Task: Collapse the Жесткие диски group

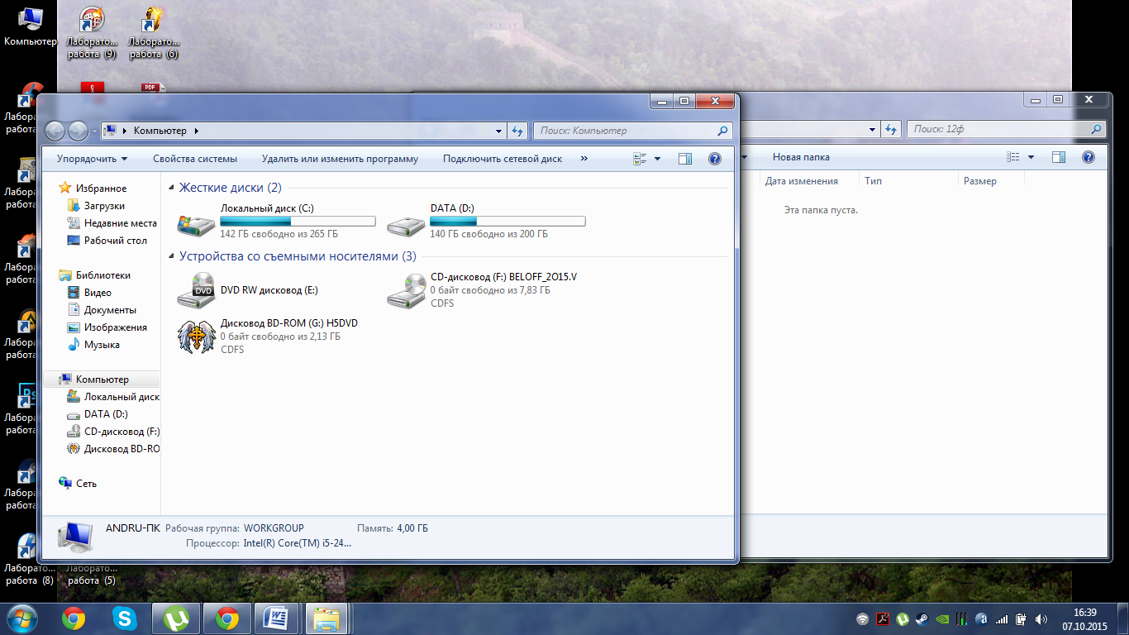Action: pos(172,189)
